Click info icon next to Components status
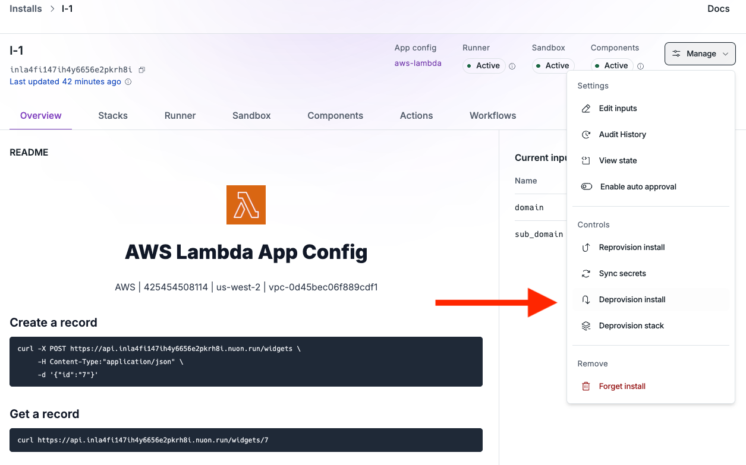 [640, 66]
